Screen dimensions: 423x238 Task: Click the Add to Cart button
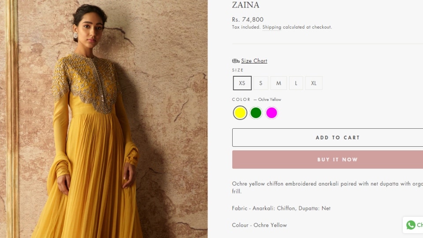pyautogui.click(x=327, y=138)
